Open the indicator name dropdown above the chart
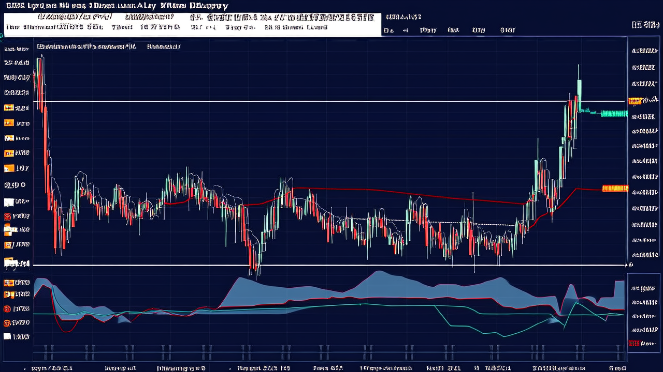The height and width of the screenshot is (372, 663). pyautogui.click(x=87, y=47)
